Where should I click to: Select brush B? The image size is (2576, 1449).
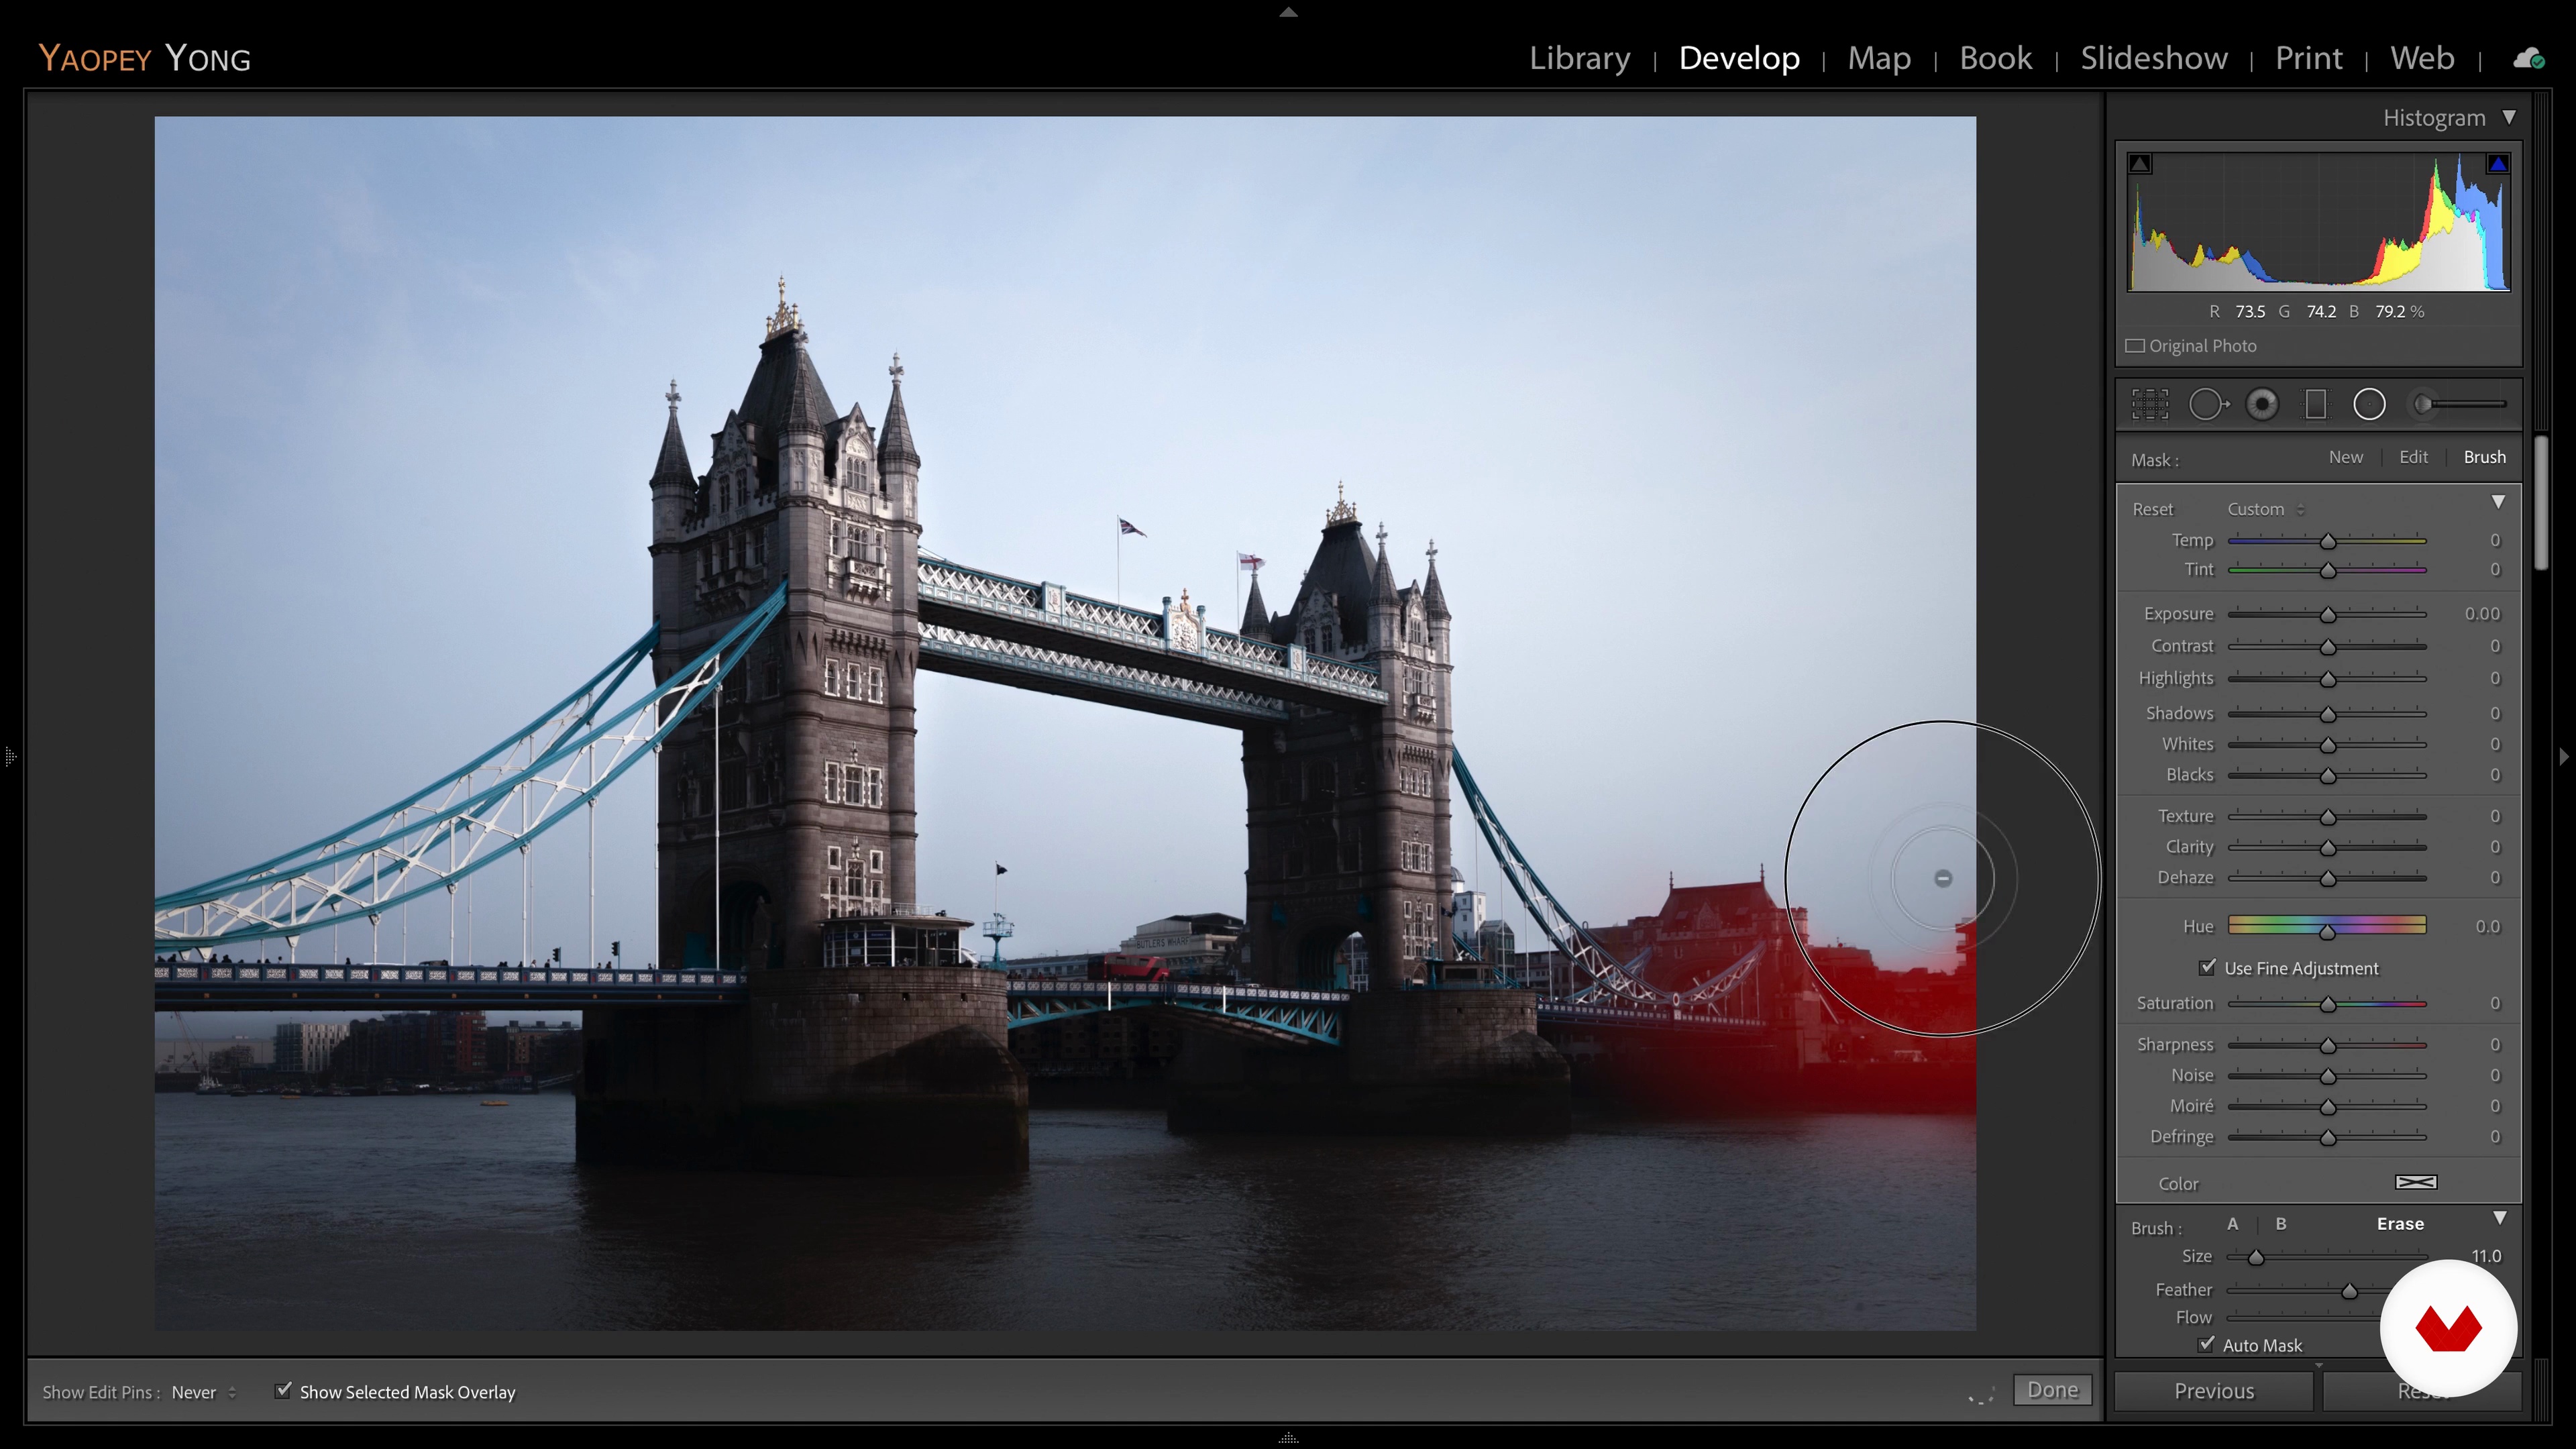[2281, 1224]
